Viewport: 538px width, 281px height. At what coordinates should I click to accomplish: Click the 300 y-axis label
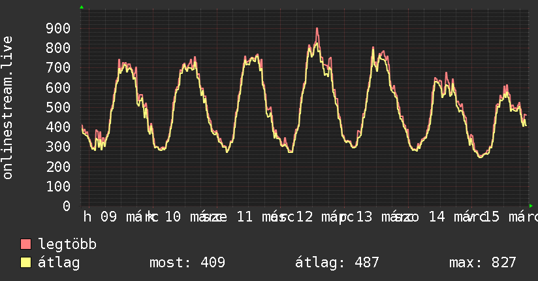(x=58, y=147)
